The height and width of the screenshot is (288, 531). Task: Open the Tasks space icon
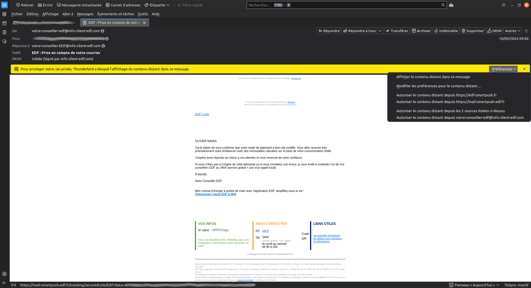pos(4,32)
